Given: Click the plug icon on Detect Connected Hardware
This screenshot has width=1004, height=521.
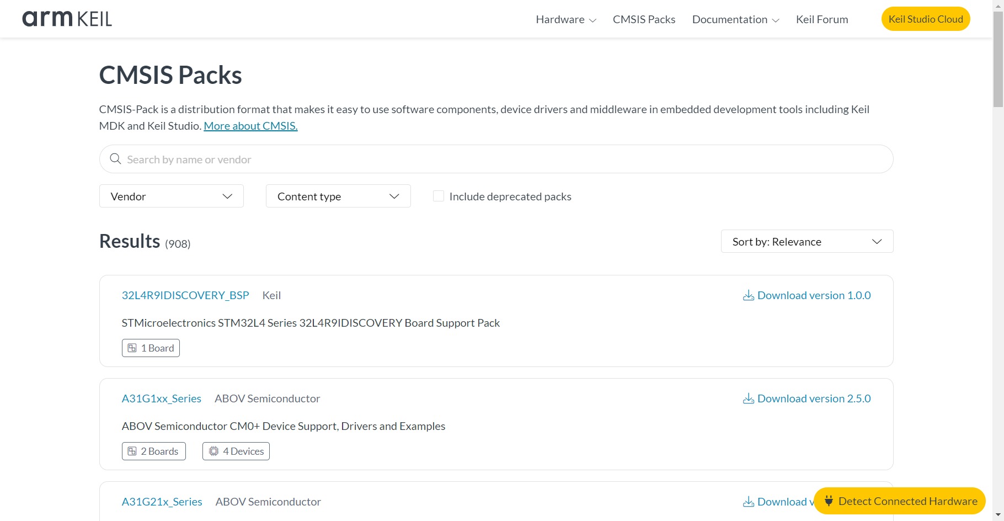Looking at the screenshot, I should [x=829, y=501].
